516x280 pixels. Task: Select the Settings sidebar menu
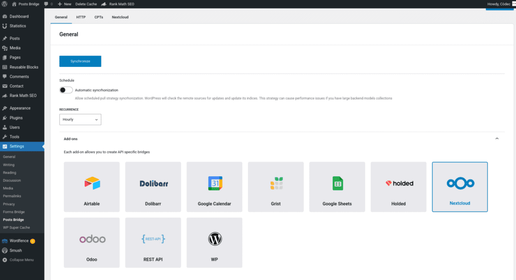tap(22, 147)
